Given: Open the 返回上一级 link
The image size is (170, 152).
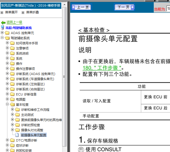Looking at the screenshot, I should click(15, 22).
